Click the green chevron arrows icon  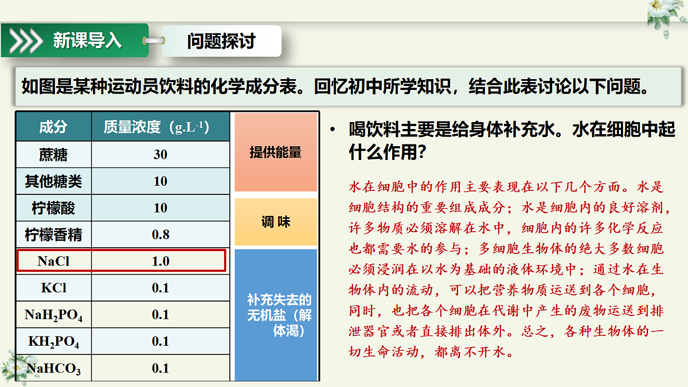click(26, 40)
